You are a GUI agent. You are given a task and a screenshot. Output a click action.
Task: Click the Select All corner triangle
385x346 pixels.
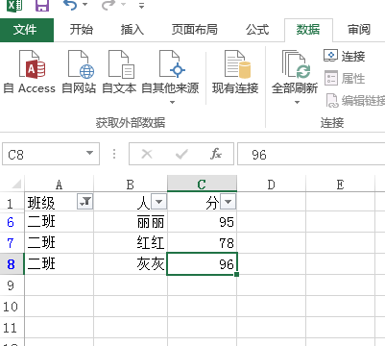tap(15, 184)
